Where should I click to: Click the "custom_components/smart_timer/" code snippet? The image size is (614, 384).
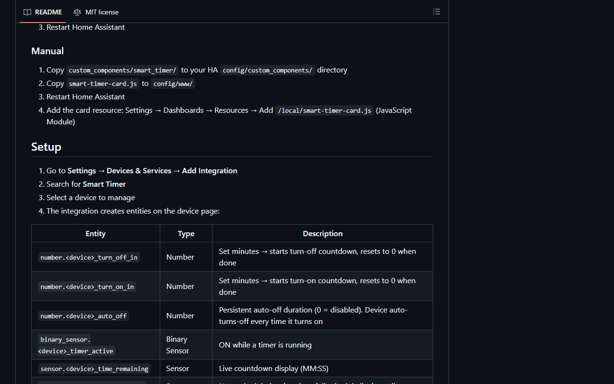point(123,70)
